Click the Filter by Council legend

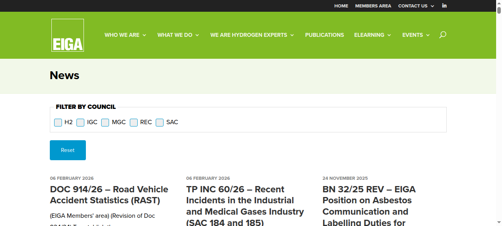coord(86,107)
